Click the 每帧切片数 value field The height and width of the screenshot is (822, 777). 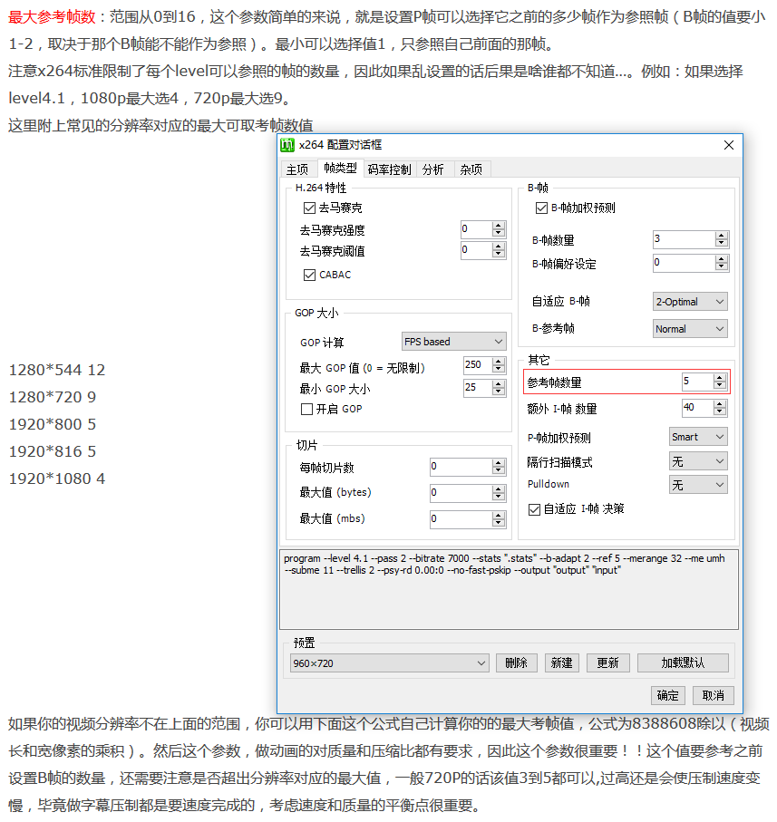point(461,467)
